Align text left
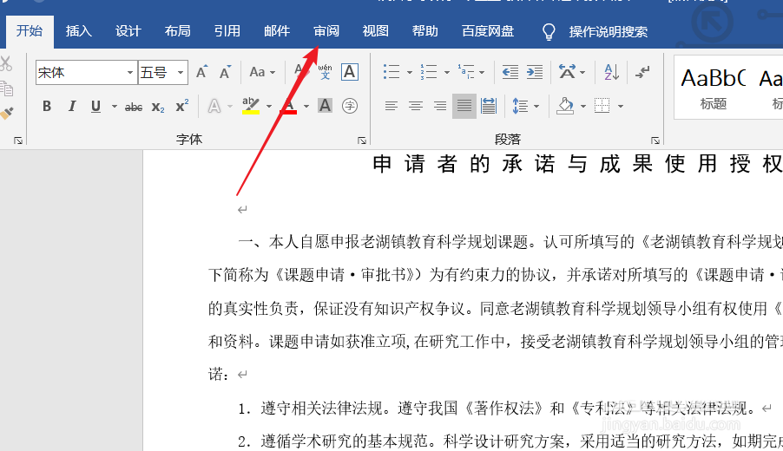The image size is (783, 451). pos(391,106)
